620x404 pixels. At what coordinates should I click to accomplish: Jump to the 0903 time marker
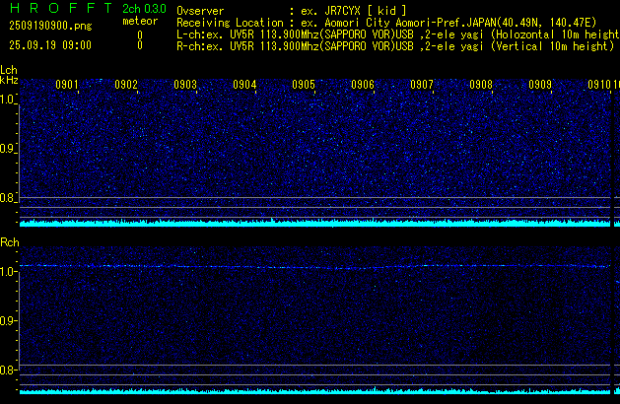(185, 85)
